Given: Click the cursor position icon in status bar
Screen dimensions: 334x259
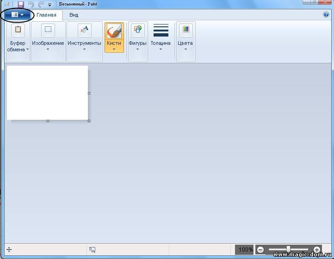Looking at the screenshot, I should [9, 249].
